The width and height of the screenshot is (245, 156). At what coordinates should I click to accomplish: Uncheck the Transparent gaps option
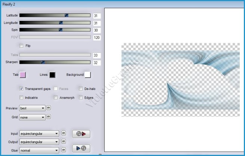(x=22, y=89)
